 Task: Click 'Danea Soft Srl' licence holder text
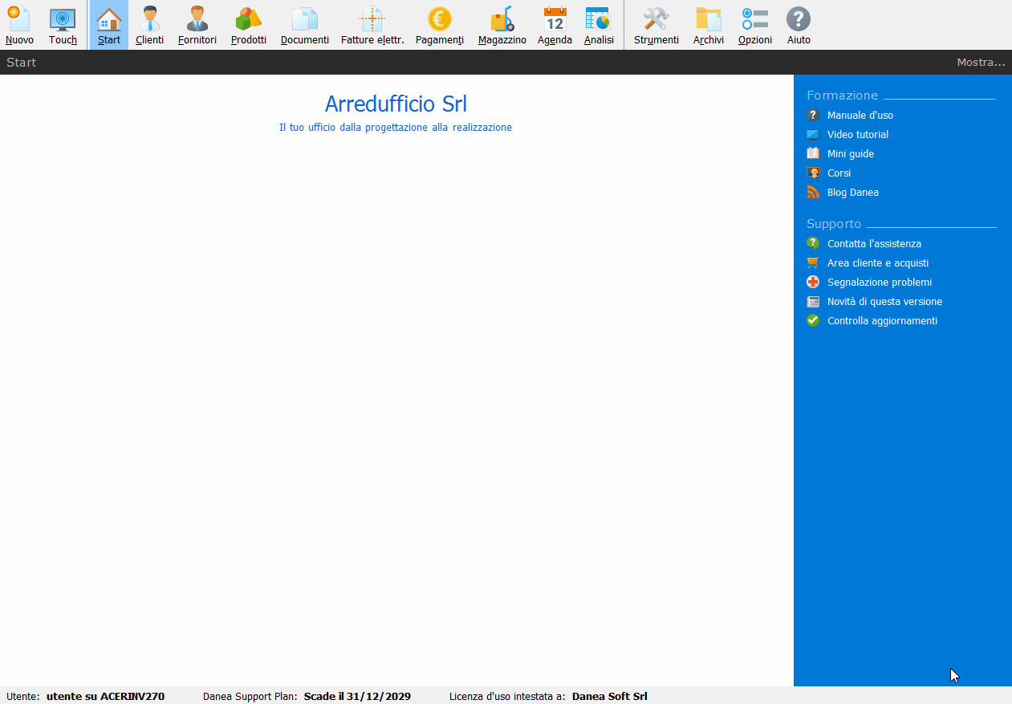coord(610,696)
